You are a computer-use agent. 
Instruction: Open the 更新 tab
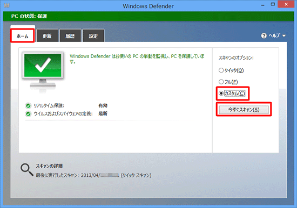click(x=47, y=35)
